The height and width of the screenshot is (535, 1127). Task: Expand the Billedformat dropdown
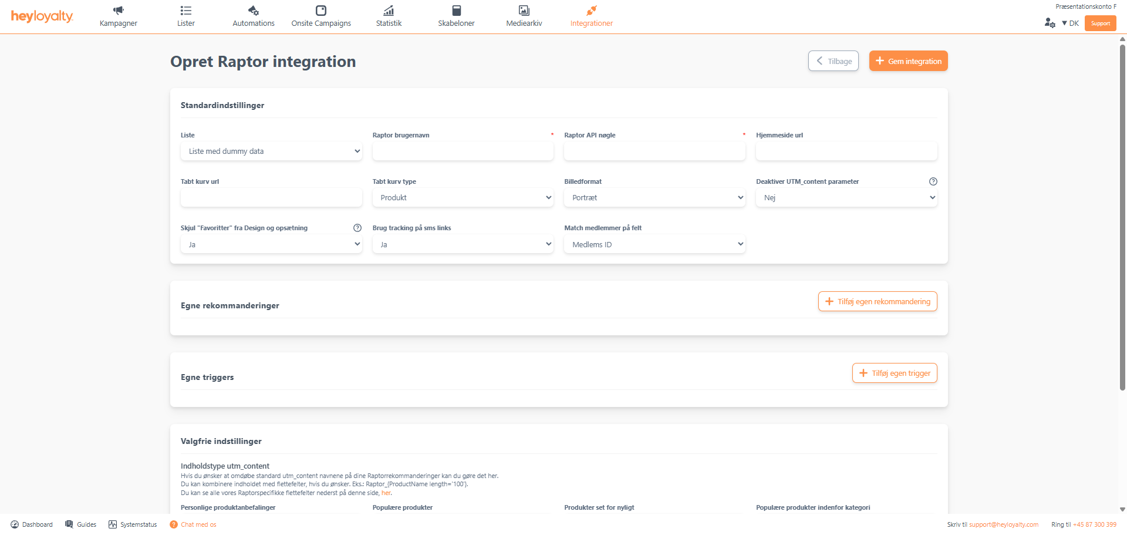coord(654,198)
